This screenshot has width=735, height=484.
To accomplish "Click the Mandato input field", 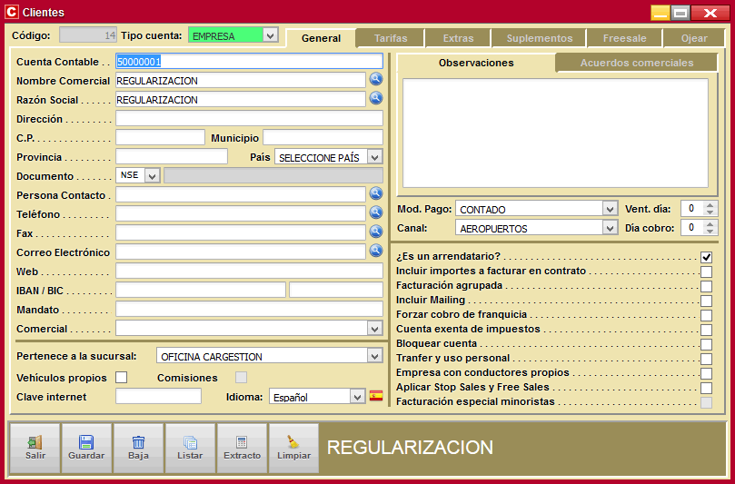I will point(249,310).
